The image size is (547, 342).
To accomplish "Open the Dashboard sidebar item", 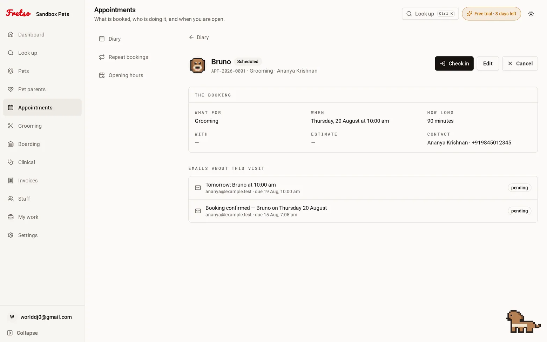I will coord(42,35).
